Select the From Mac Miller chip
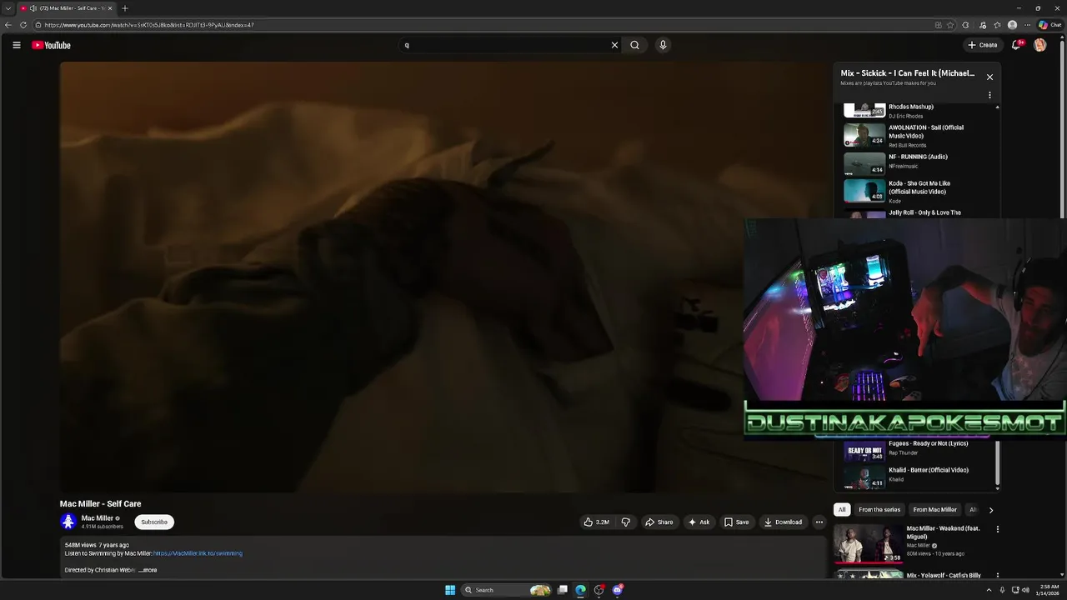 934,509
